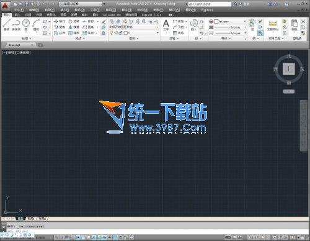This screenshot has height=241, width=310.
Task: Switch to the Autodesk 360 ribbon tab
Action: pos(112,15)
